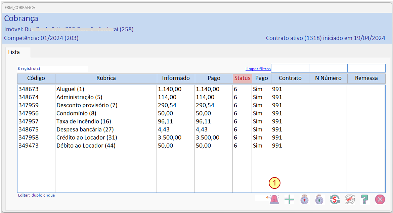Select code 348673 in the list
This screenshot has width=393, height=213.
[x=29, y=89]
